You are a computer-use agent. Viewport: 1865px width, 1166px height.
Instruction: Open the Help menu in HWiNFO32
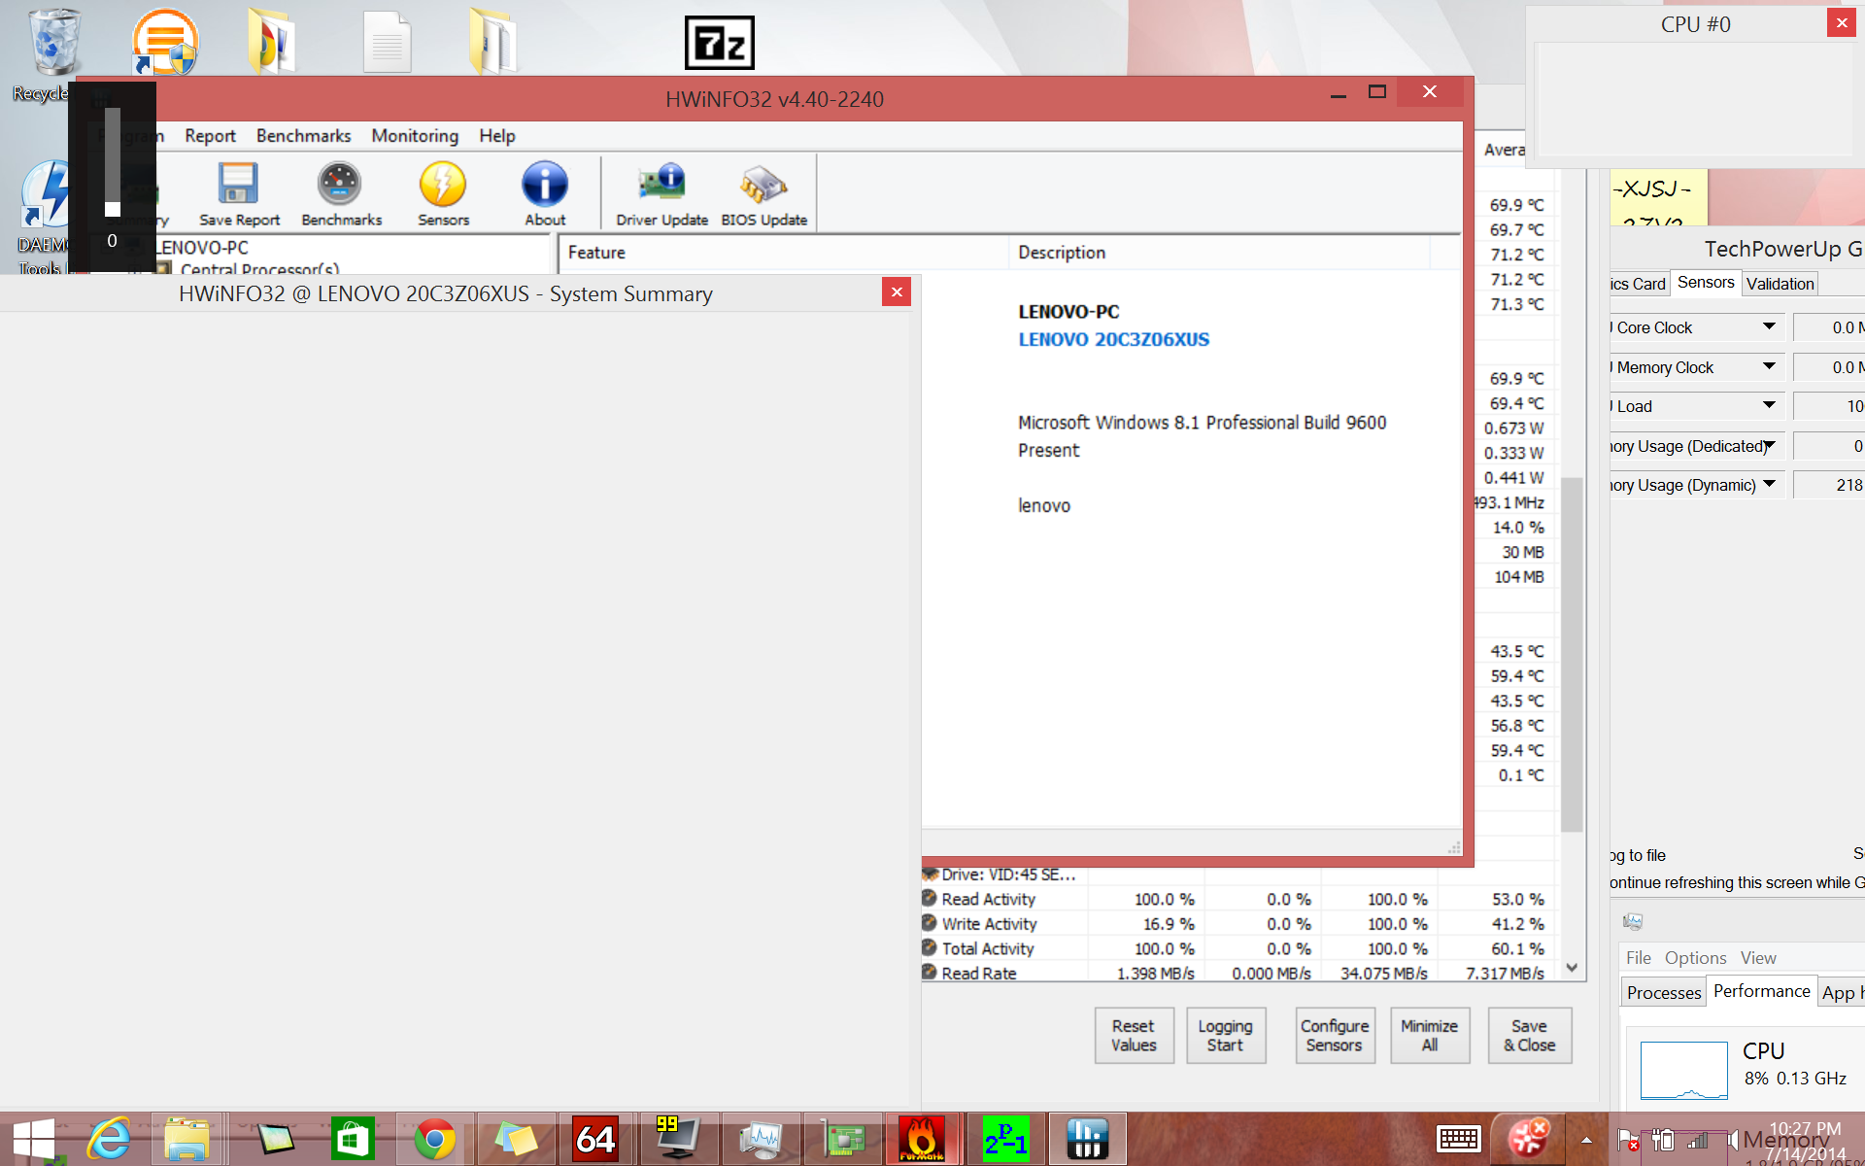click(x=496, y=136)
